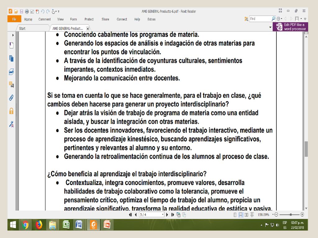
Task: Click the zoom slider handle
Action: tap(291, 214)
